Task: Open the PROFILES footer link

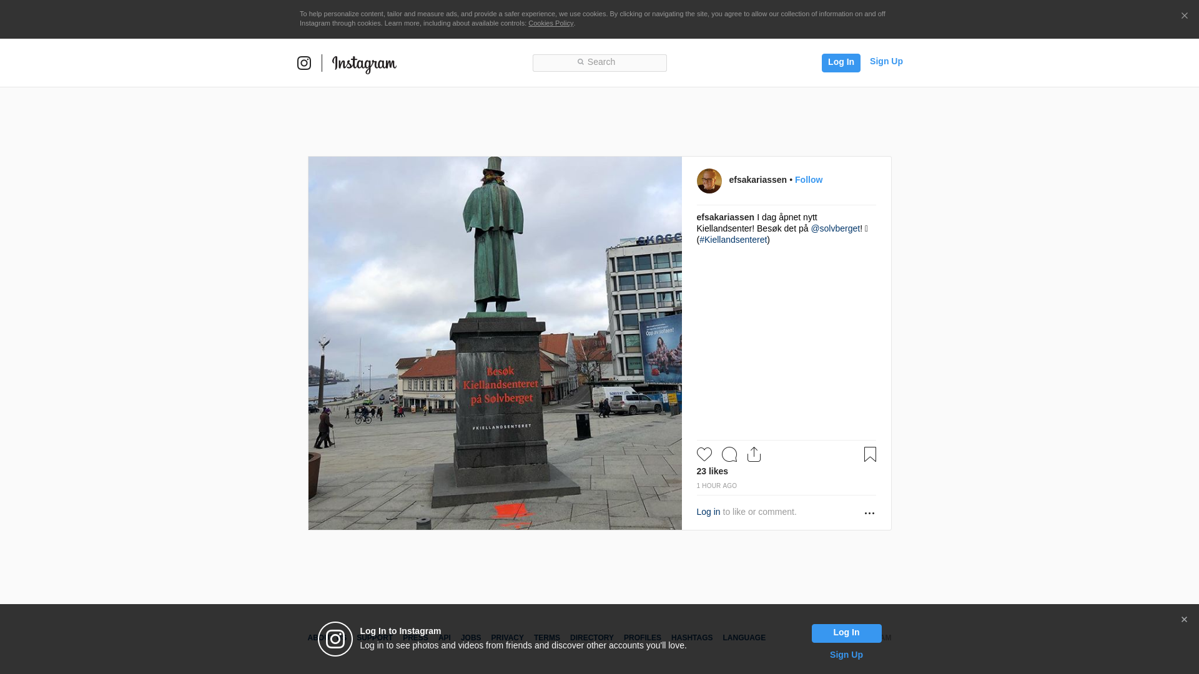Action: (642, 638)
